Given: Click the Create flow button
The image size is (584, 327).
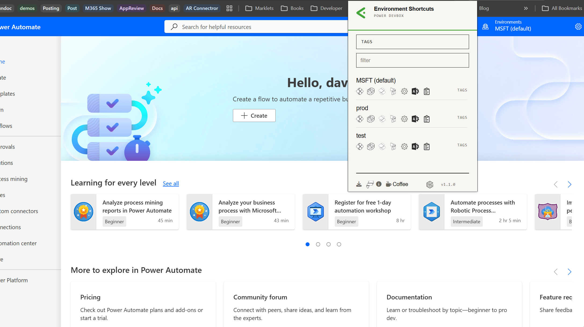Looking at the screenshot, I should [x=254, y=116].
